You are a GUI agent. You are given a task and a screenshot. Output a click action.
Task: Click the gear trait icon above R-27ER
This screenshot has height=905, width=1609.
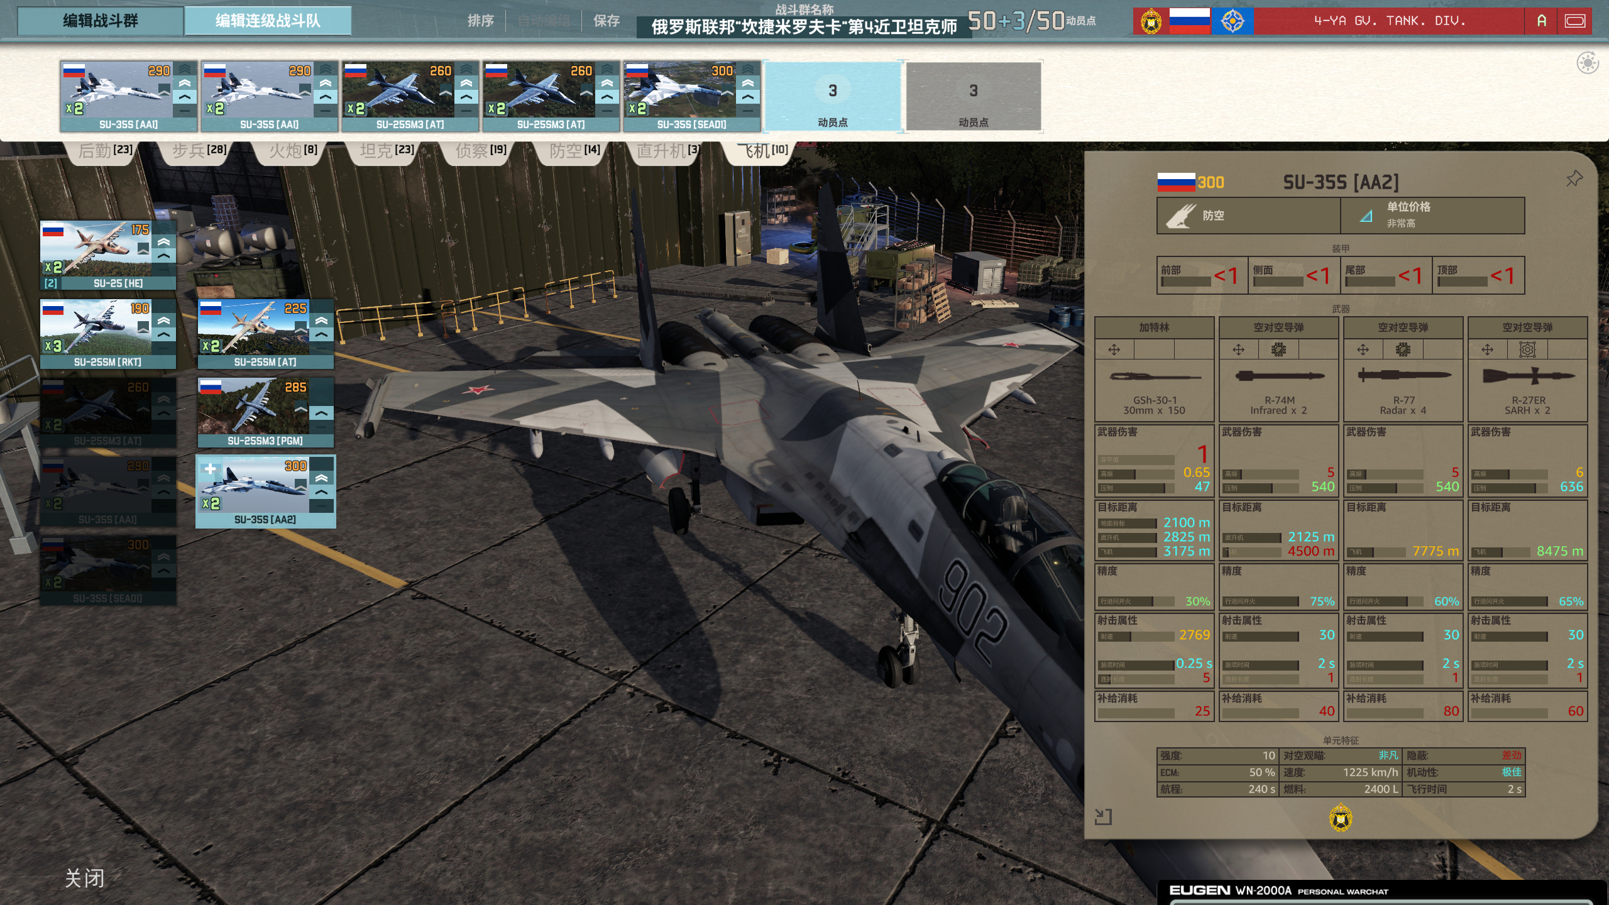(1527, 349)
